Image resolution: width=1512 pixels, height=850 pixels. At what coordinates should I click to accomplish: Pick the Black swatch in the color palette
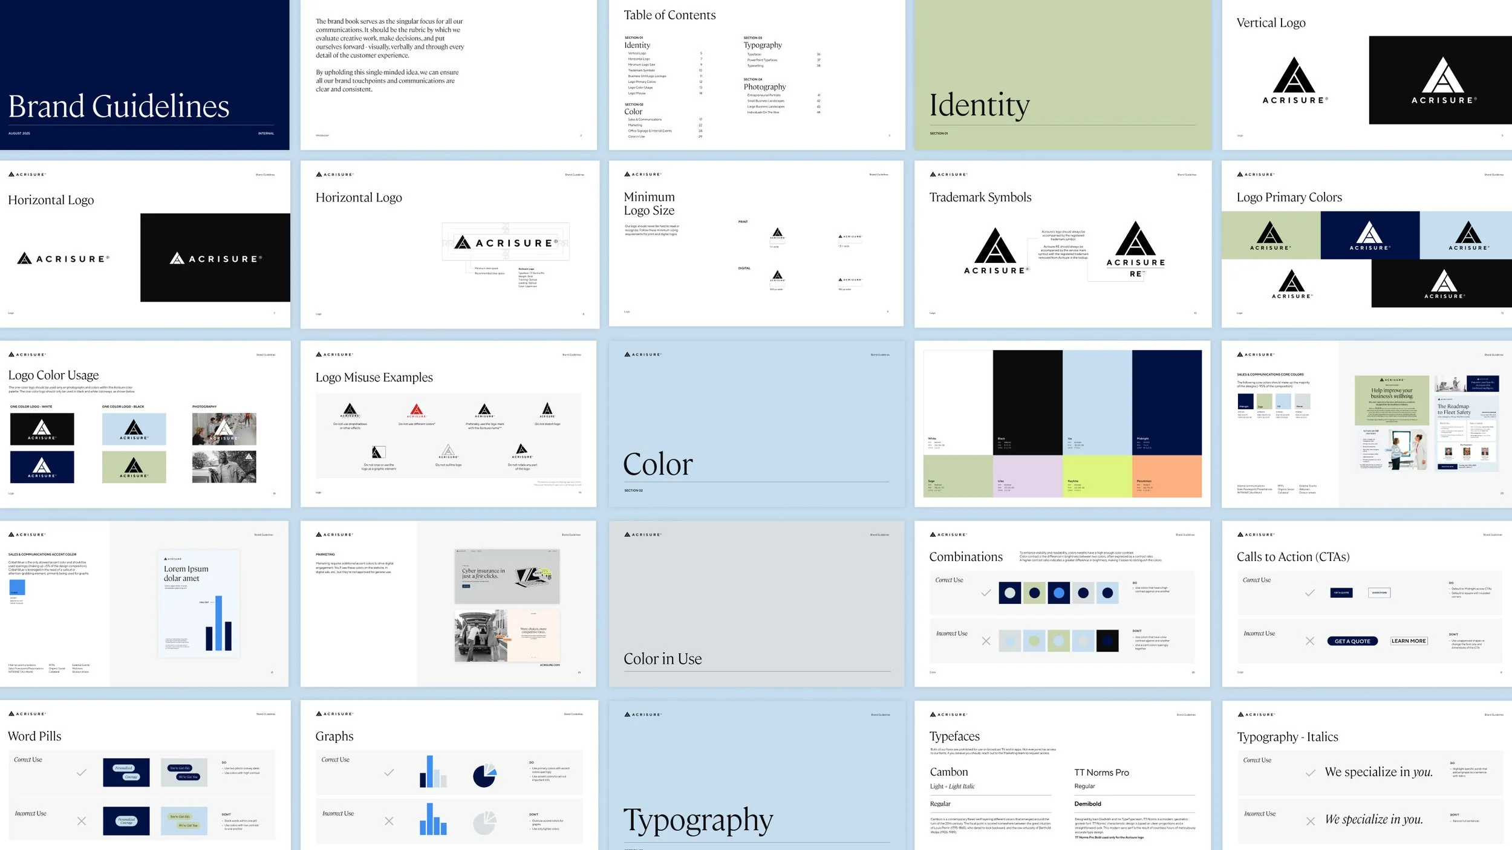click(x=1028, y=402)
